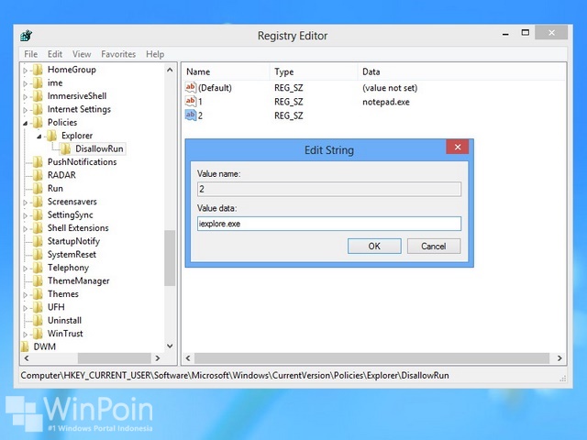Select the DisallowRun tree item label
This screenshot has width=587, height=440.
point(99,148)
